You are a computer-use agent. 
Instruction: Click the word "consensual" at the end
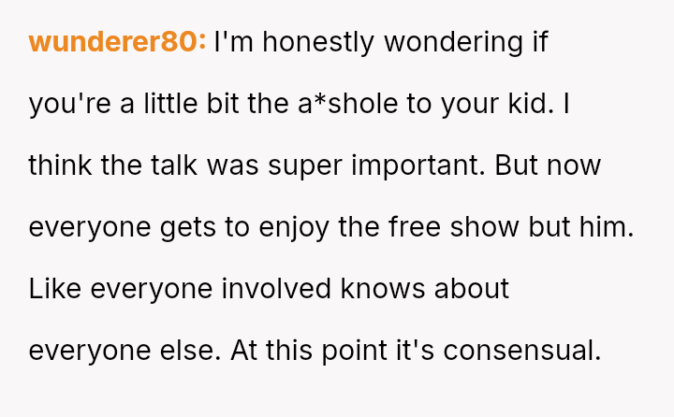pos(520,351)
